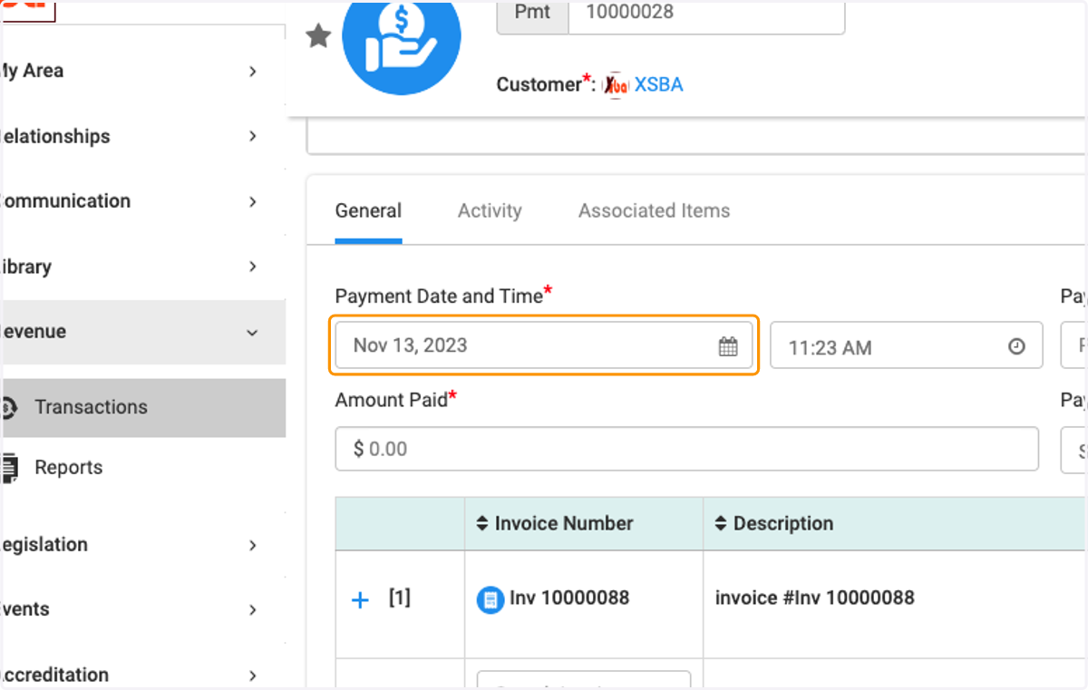Image resolution: width=1088 pixels, height=690 pixels.
Task: Expand the Library menu chevron
Action: 253,267
